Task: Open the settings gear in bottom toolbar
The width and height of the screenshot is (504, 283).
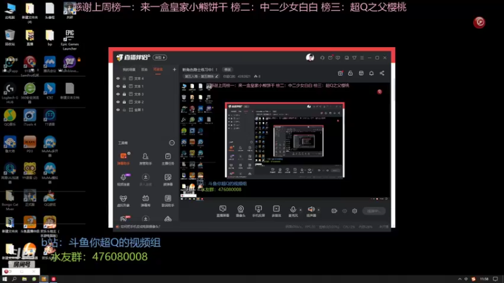Action: [x=355, y=211]
